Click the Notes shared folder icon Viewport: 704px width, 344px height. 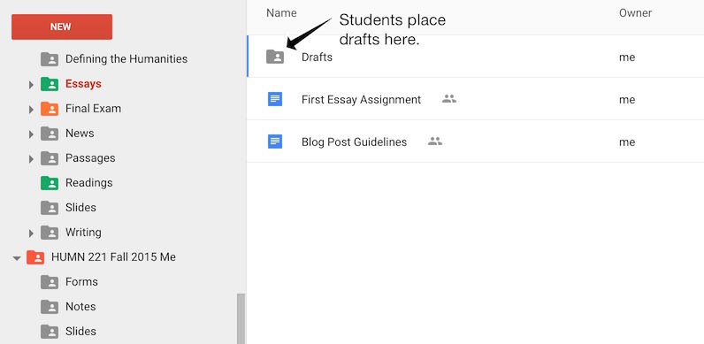[50, 307]
